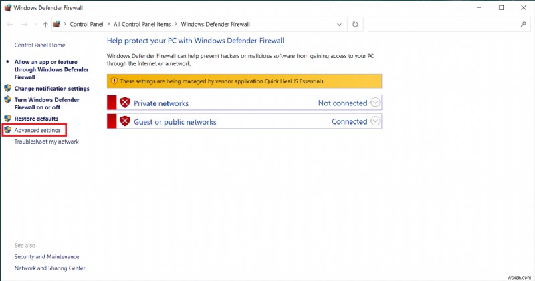The image size is (535, 281).
Task: Open Control Panel Home
Action: coord(39,45)
